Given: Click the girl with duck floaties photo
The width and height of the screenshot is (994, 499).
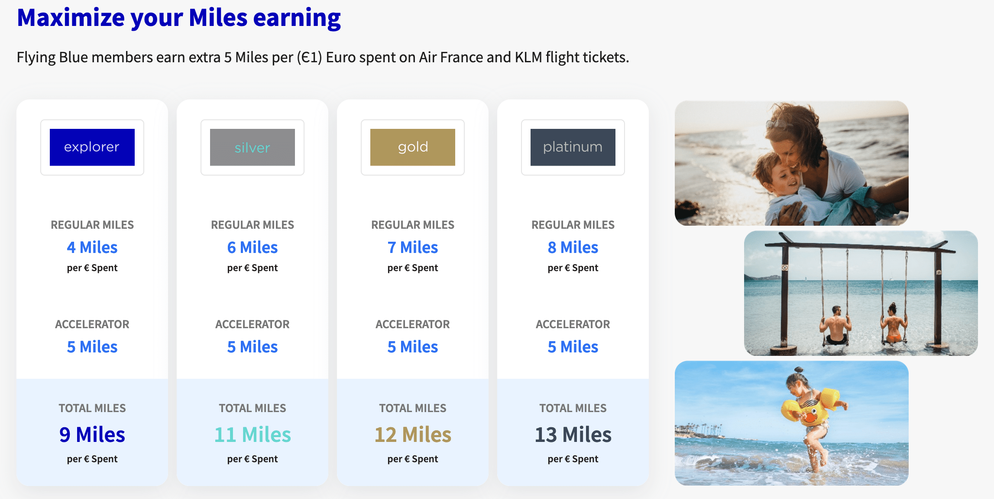Looking at the screenshot, I should [x=791, y=423].
